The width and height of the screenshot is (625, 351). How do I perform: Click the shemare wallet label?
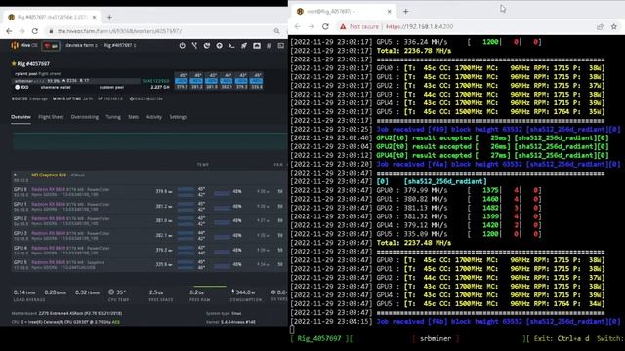[x=56, y=87]
